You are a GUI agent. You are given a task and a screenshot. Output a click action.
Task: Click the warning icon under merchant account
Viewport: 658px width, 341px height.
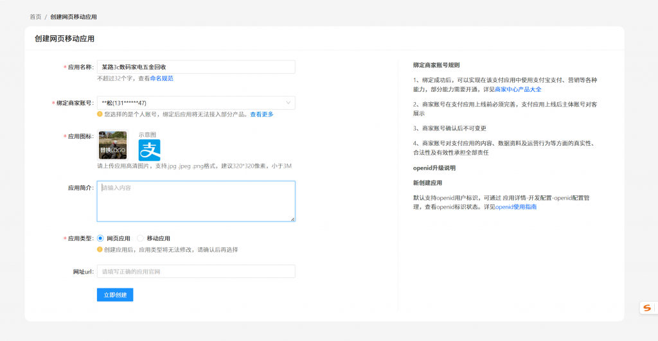coord(100,114)
